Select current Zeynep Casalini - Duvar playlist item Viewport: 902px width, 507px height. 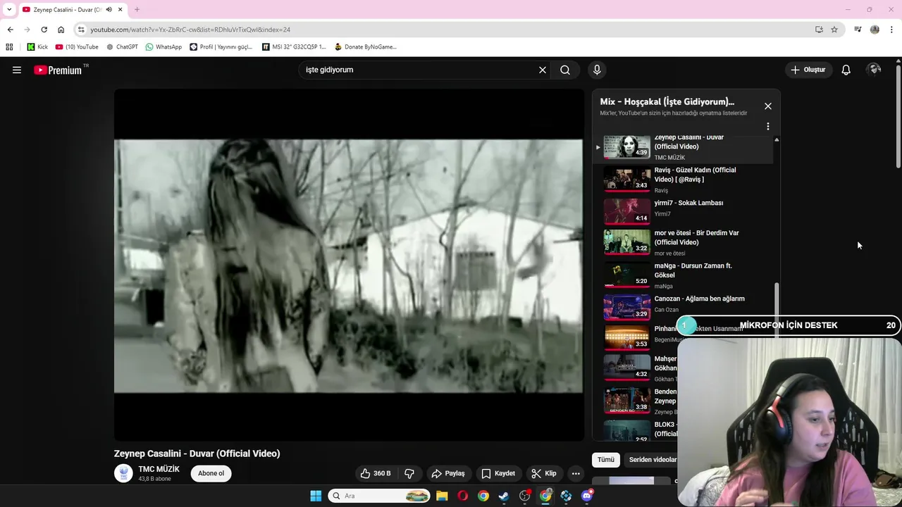click(683, 149)
